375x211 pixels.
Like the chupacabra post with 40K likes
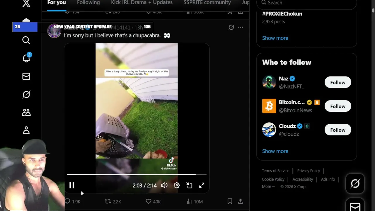point(153,202)
